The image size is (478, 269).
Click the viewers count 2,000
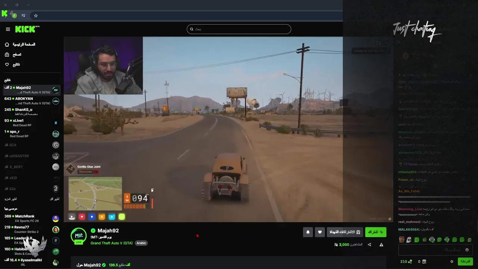(344, 245)
